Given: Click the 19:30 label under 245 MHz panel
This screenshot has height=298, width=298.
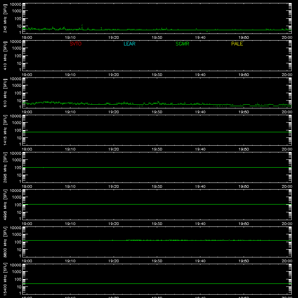Looking at the screenshot, I should (x=157, y=38).
